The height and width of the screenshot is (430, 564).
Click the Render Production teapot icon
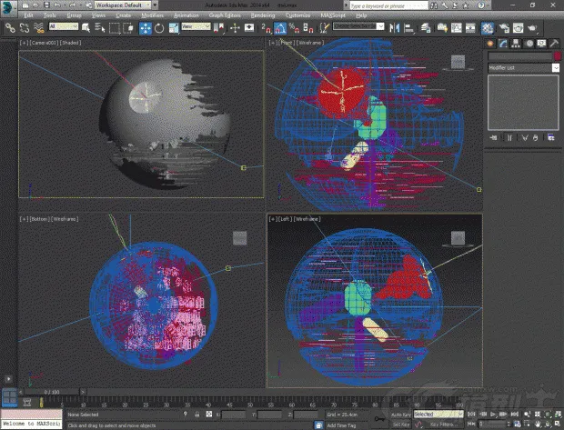(x=532, y=28)
